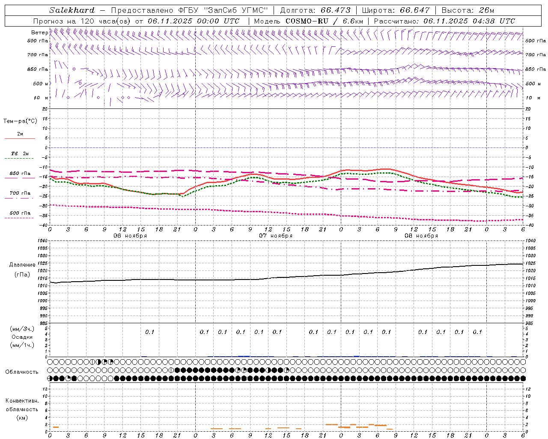Click the '(гПа)' unit label under Давление
Screen dimensions: 548x439
[x=22, y=274]
